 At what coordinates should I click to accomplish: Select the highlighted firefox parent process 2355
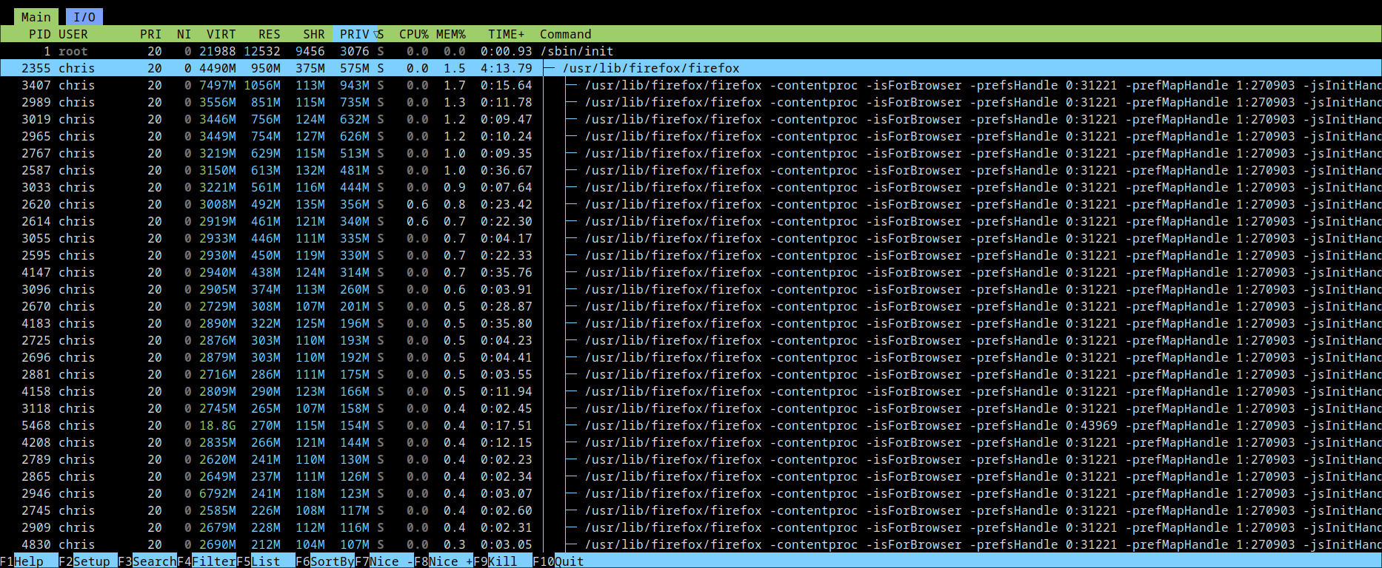690,68
